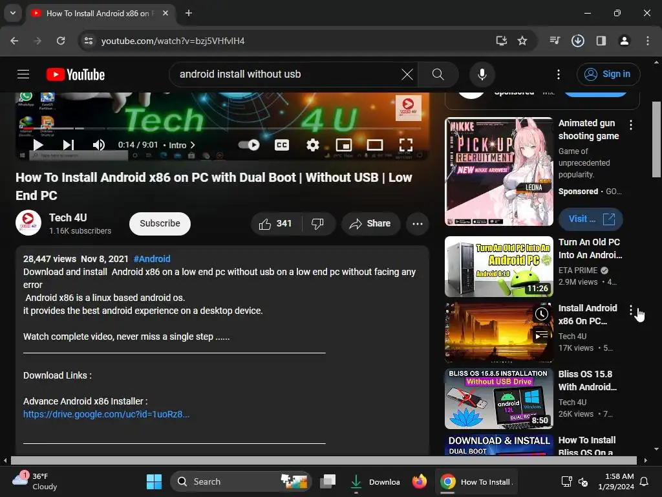Open taskbar Search box
The image size is (662, 497).
tap(241, 481)
